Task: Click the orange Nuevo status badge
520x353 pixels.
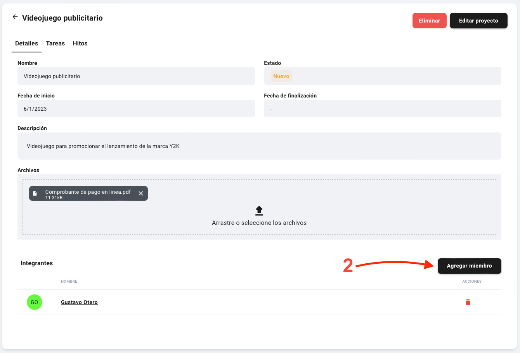Action: click(x=281, y=76)
